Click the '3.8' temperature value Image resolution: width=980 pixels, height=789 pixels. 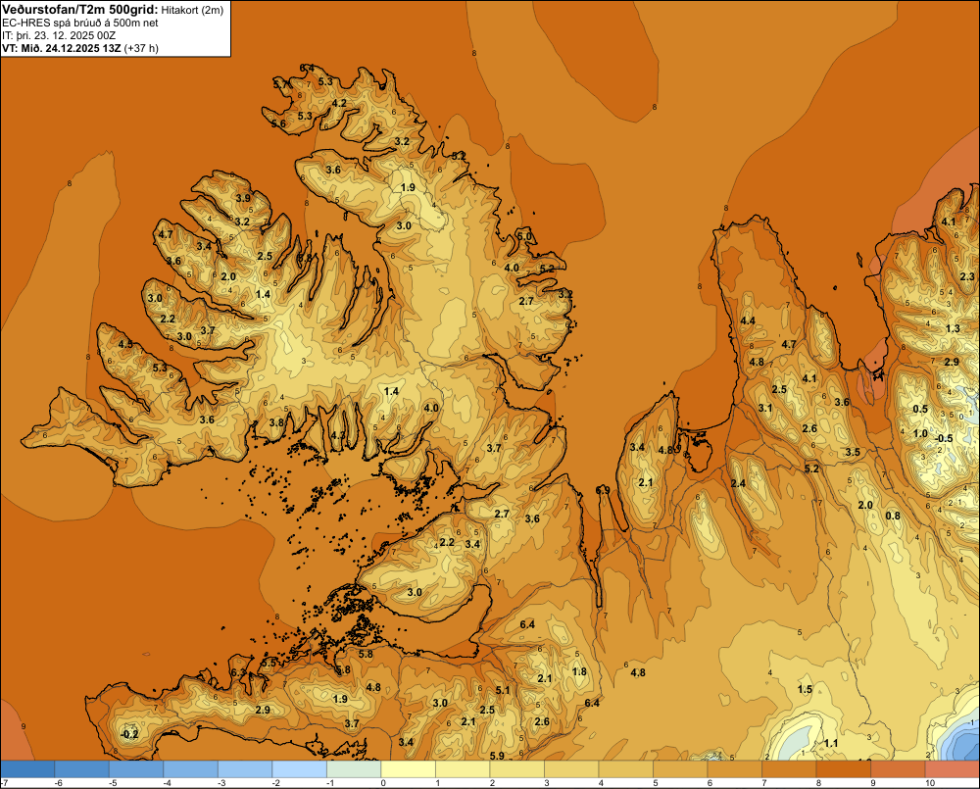click(x=276, y=422)
